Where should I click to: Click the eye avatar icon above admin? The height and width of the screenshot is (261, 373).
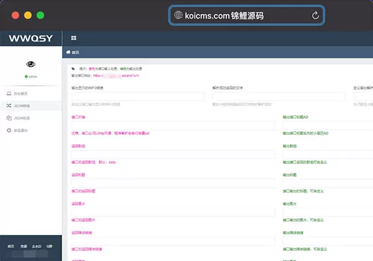[30, 64]
